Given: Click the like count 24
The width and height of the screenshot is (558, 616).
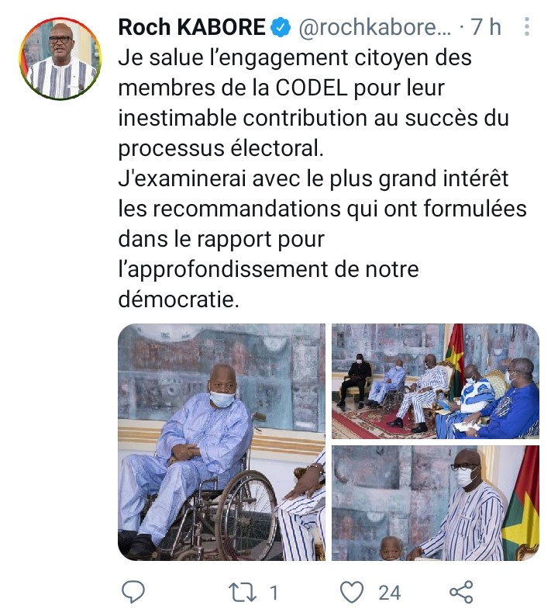Looking at the screenshot, I should click(x=389, y=593).
